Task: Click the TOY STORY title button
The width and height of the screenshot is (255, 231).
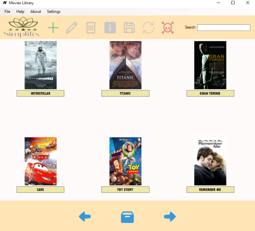Action: (125, 190)
